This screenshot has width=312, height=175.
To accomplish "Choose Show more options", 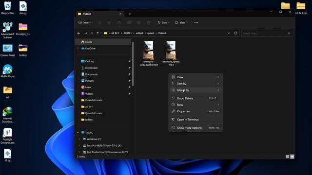I will (x=195, y=128).
